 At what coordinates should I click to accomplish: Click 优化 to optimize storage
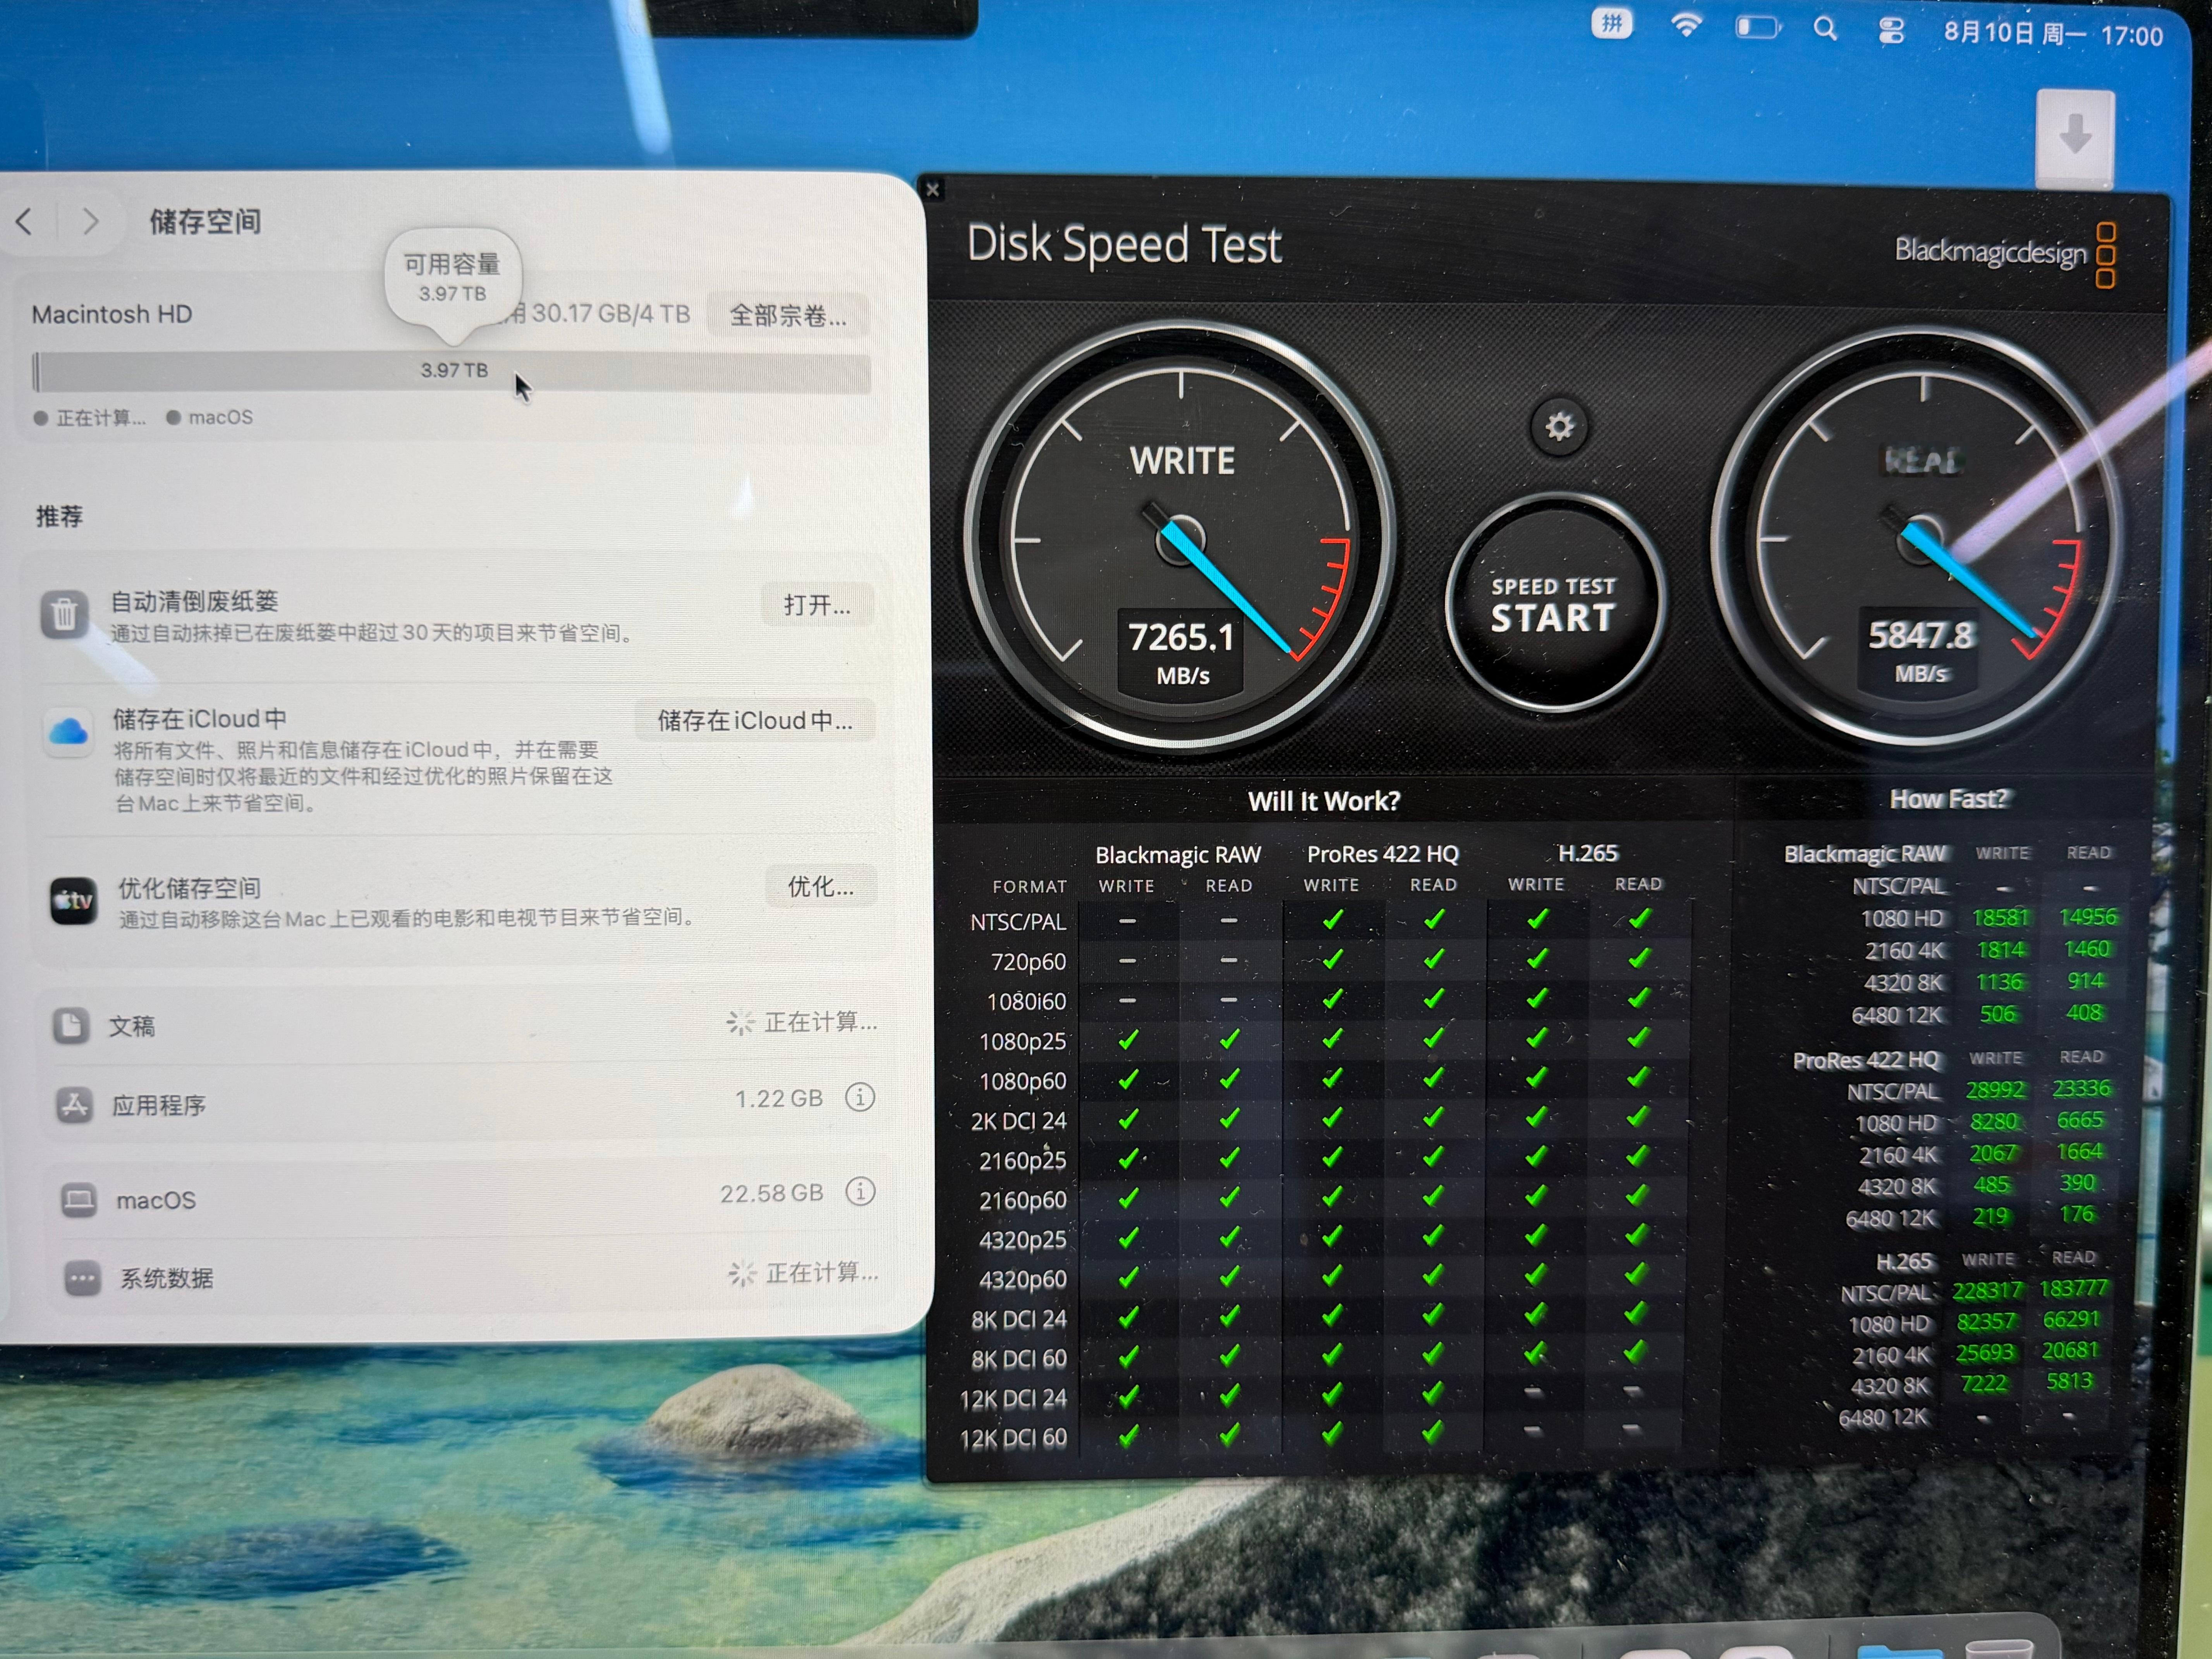click(x=821, y=886)
